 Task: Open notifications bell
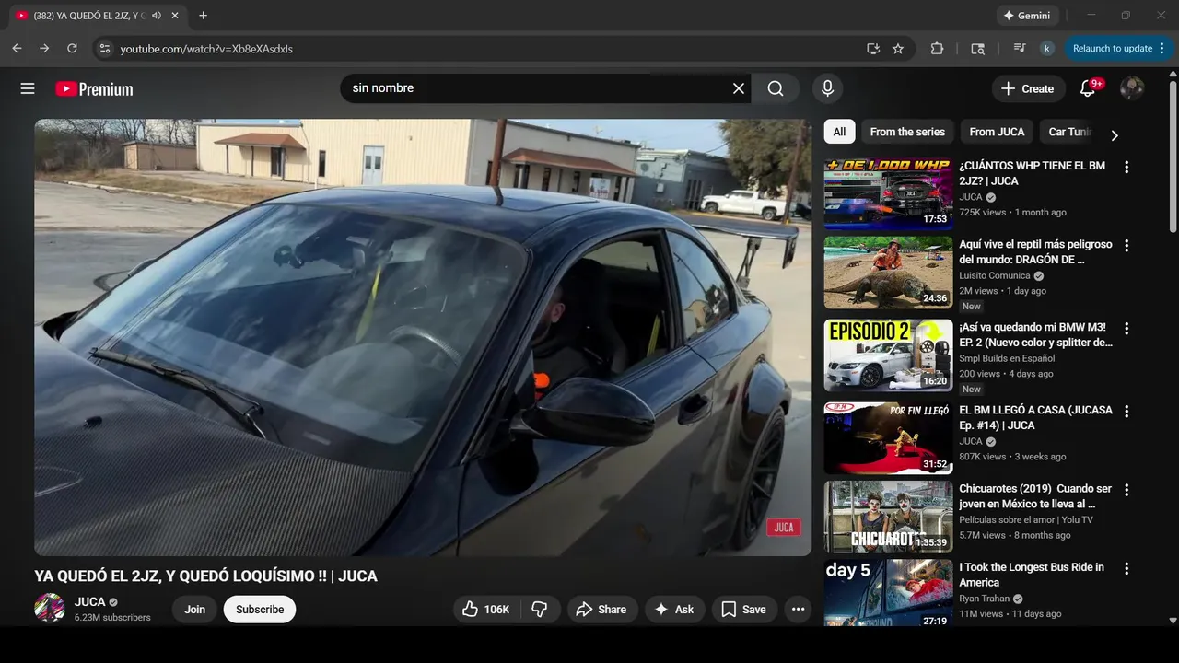click(1088, 88)
